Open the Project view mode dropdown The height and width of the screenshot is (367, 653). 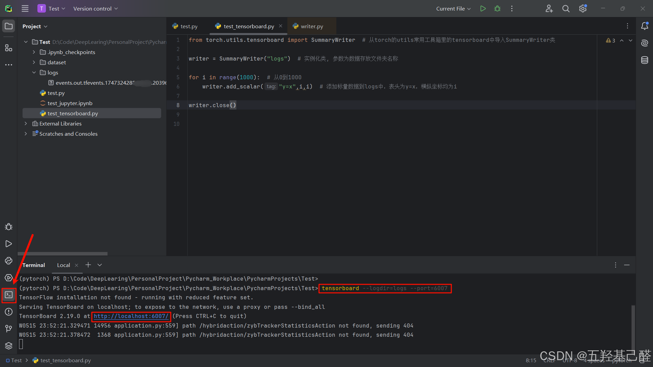click(35, 26)
